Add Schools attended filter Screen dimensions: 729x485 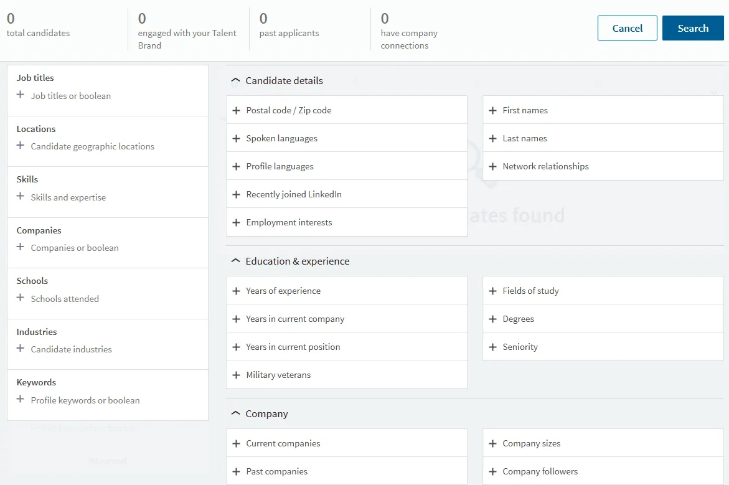65,299
